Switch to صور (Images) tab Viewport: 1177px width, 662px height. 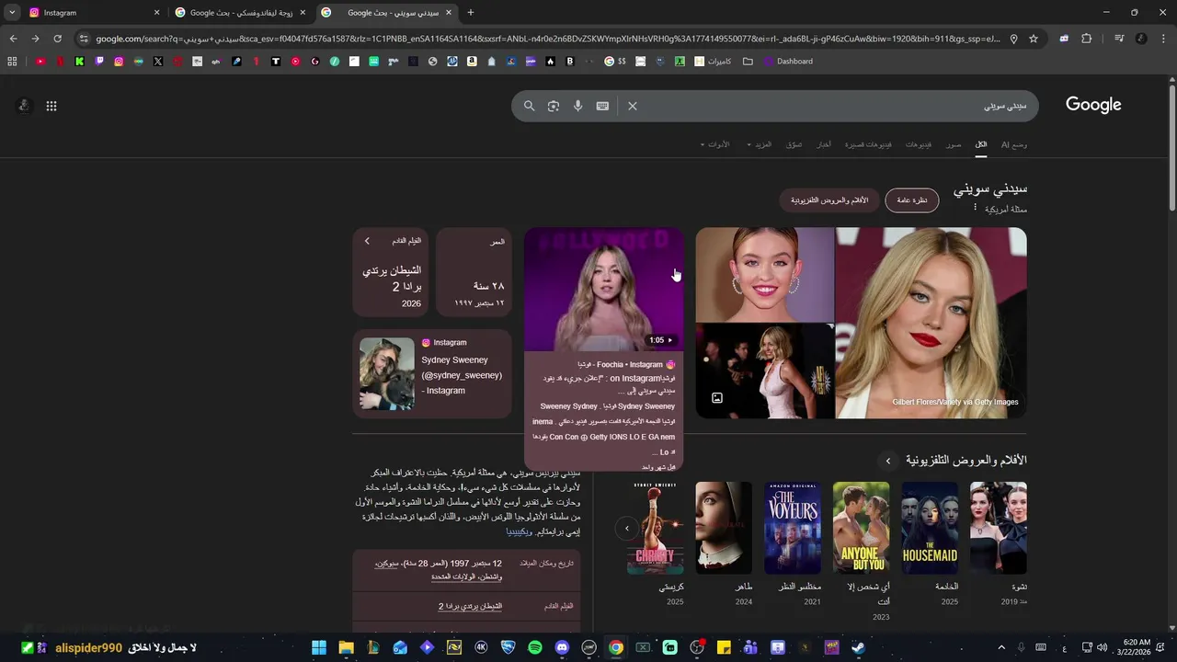[954, 144]
